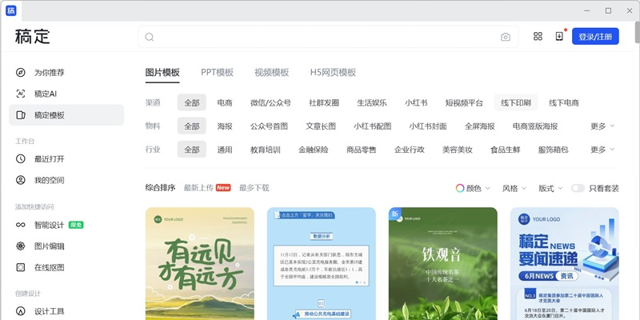Image resolution: width=640 pixels, height=320 pixels.
Task: Select the 公众号首图 material filter
Action: (x=269, y=126)
